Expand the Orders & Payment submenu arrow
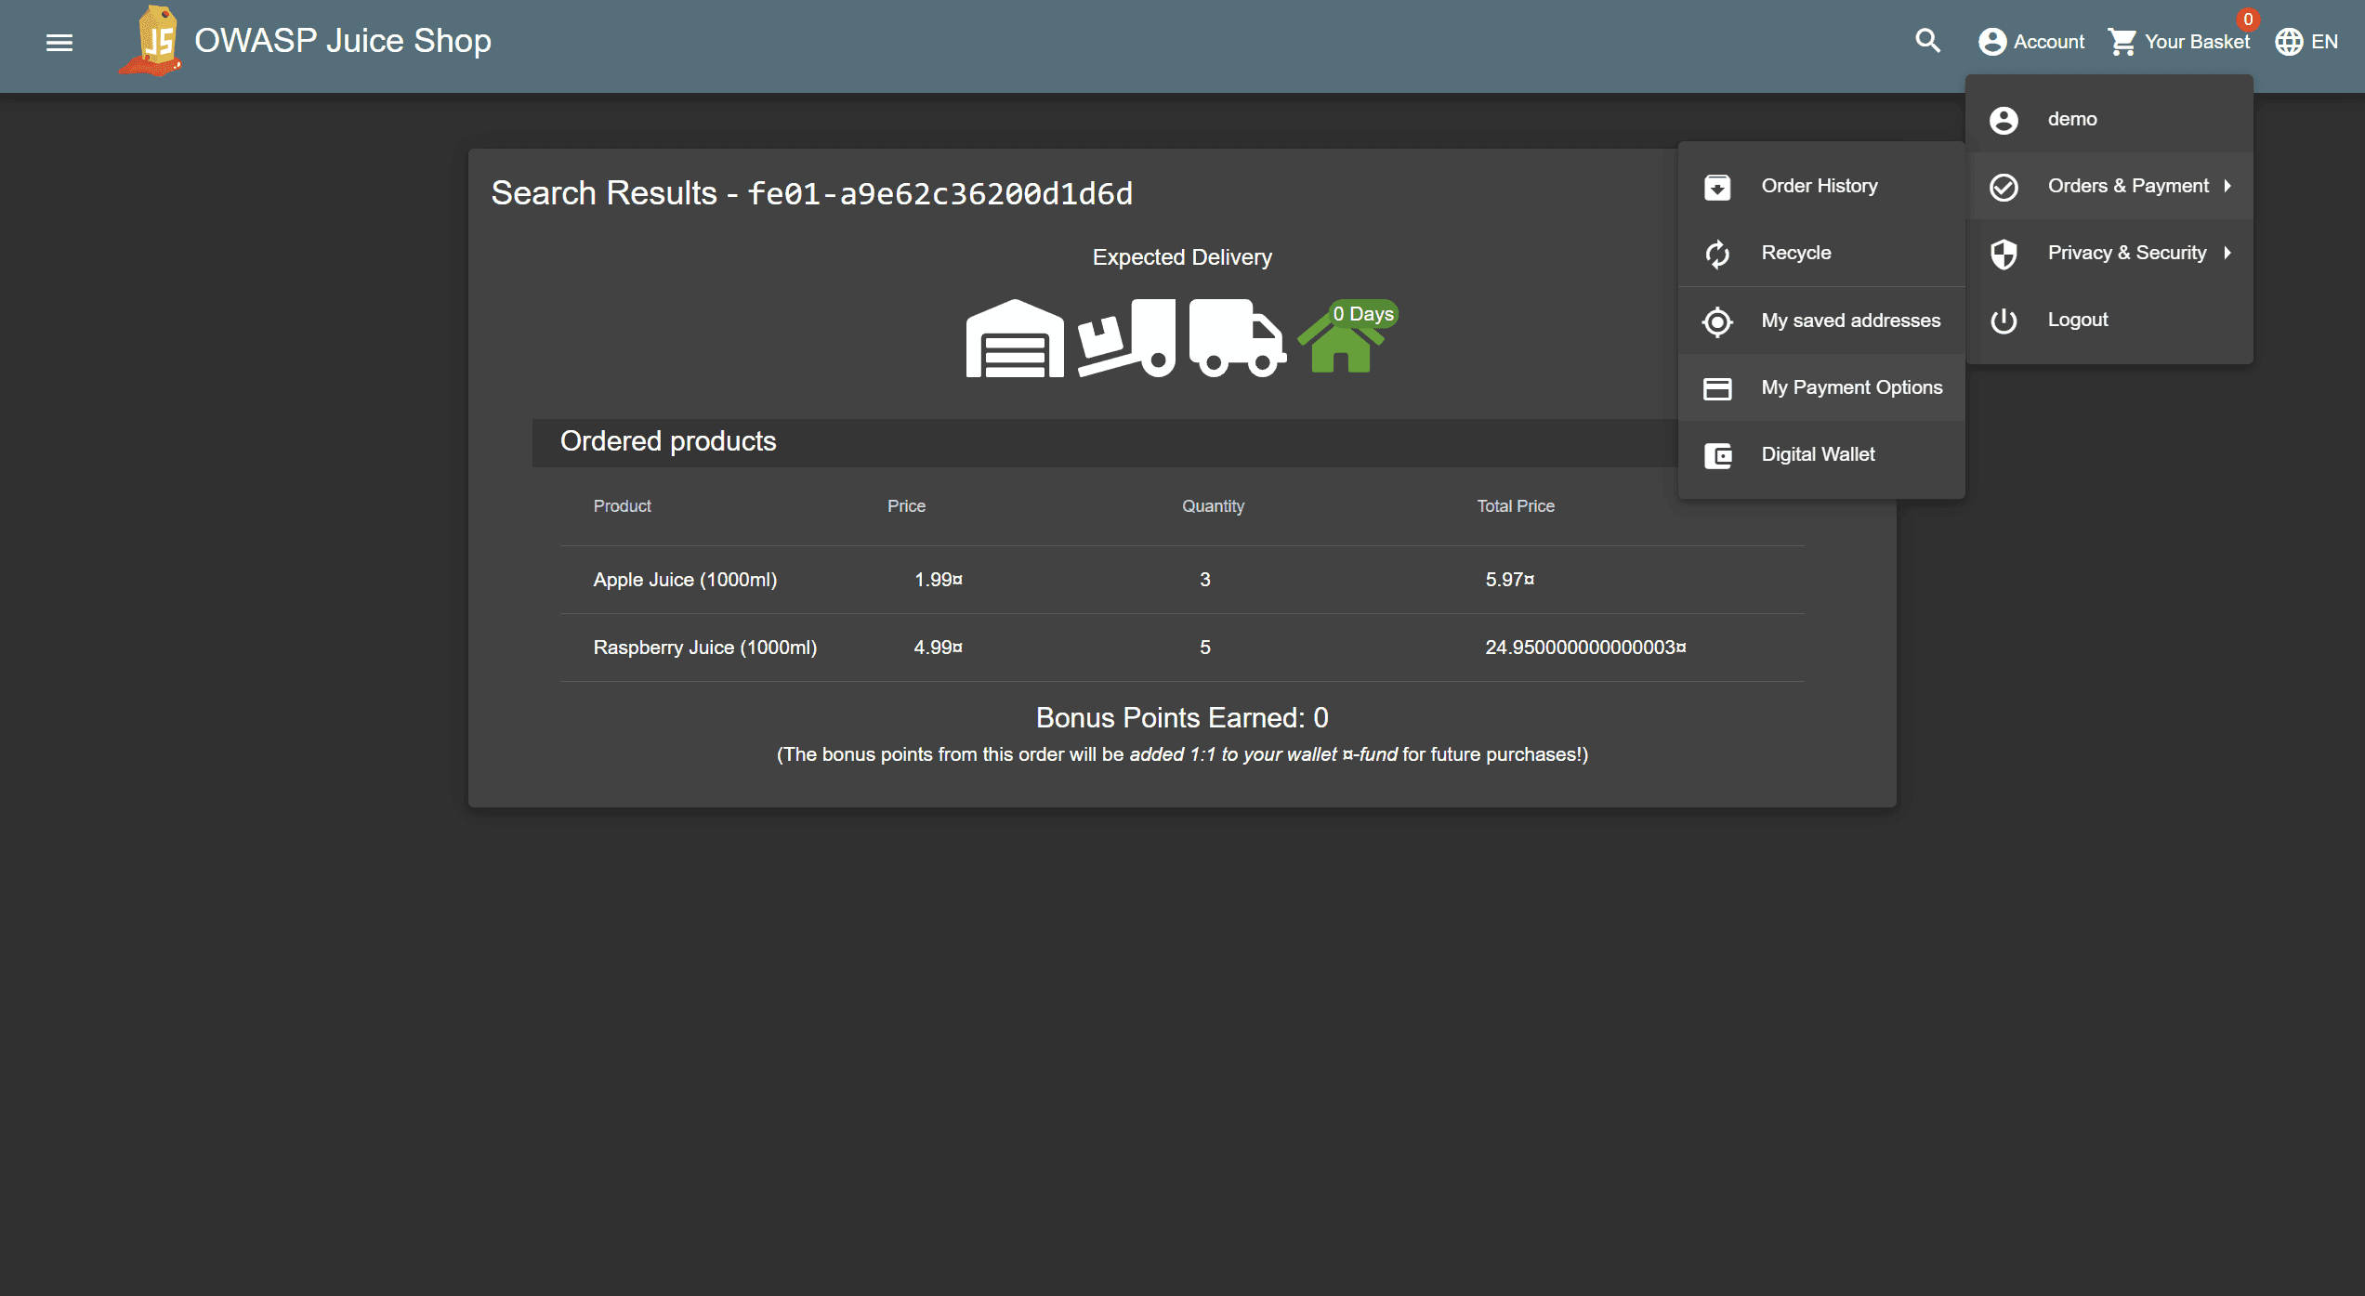This screenshot has width=2365, height=1296. [2227, 186]
